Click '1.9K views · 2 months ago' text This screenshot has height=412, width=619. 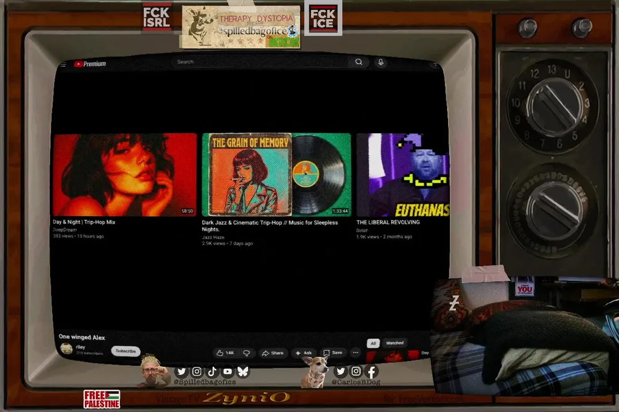(x=384, y=237)
